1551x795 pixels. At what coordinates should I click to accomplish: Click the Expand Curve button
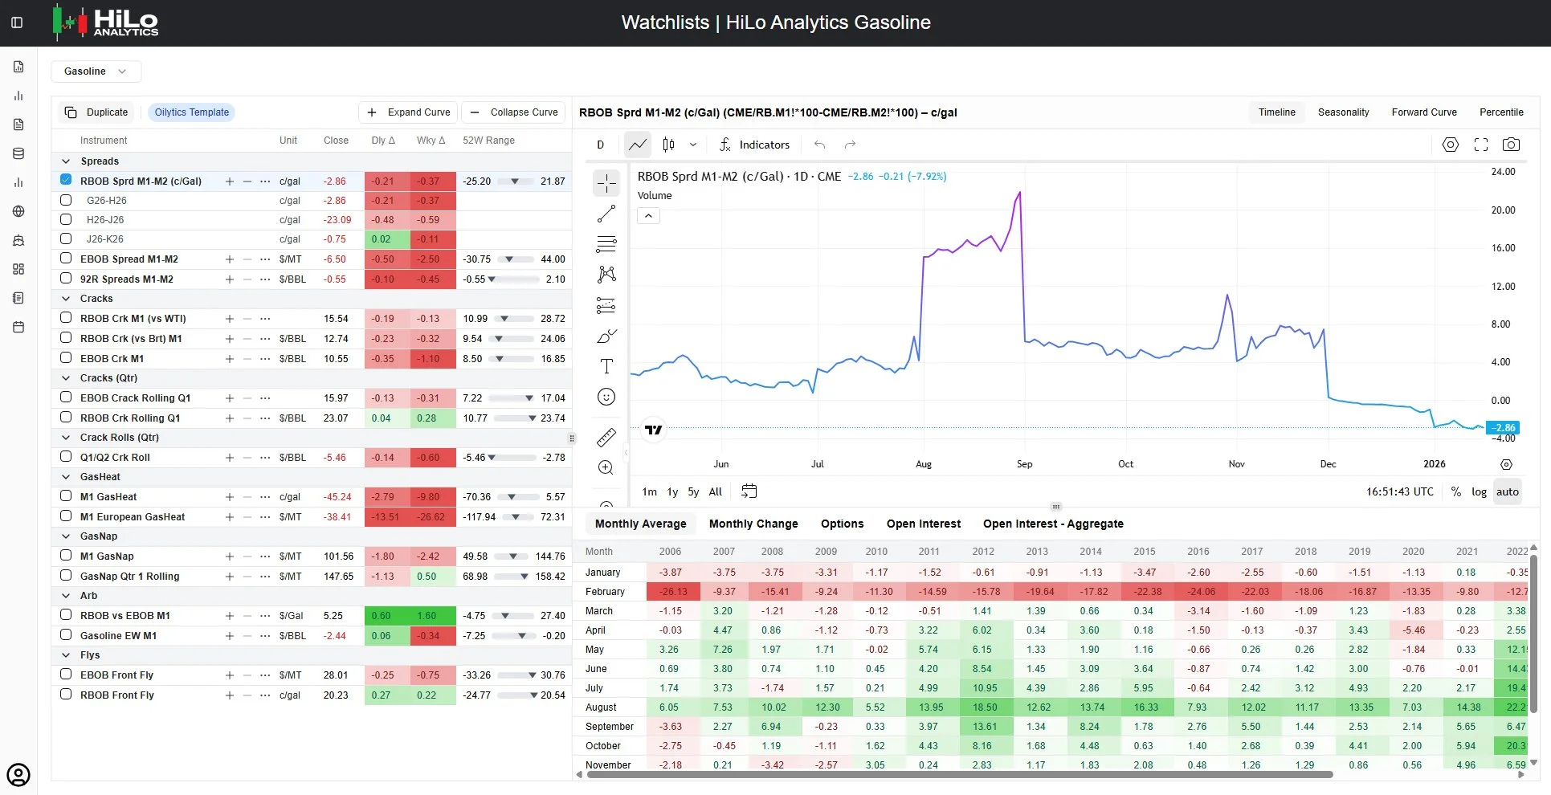point(408,112)
